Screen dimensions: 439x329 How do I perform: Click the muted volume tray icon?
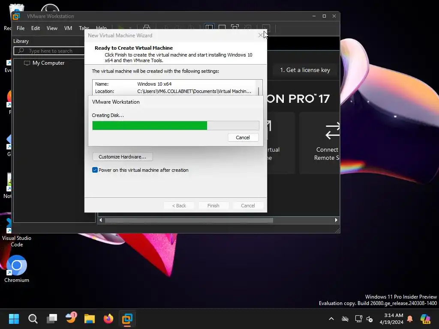(370, 319)
